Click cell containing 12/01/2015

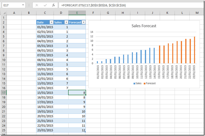(x=45, y=78)
